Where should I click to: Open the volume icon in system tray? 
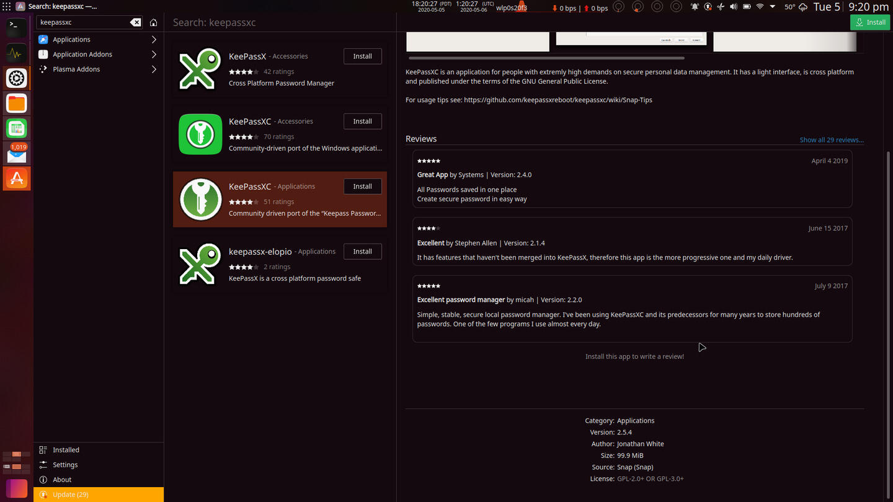click(734, 7)
